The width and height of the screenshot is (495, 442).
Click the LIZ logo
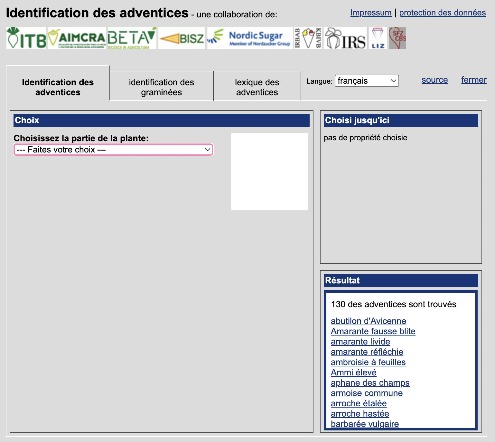[378, 38]
